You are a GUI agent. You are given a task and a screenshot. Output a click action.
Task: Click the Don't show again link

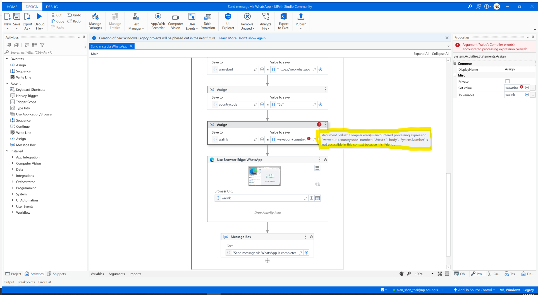252,38
